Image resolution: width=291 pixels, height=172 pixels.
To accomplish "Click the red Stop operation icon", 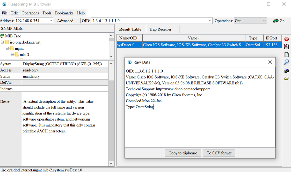I will (287, 39).
